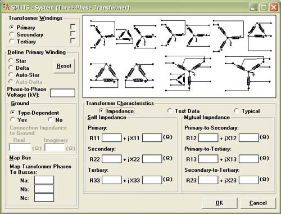The width and height of the screenshot is (281, 214).
Task: Click the jX22 secondary reactance field
Action: (x=152, y=159)
